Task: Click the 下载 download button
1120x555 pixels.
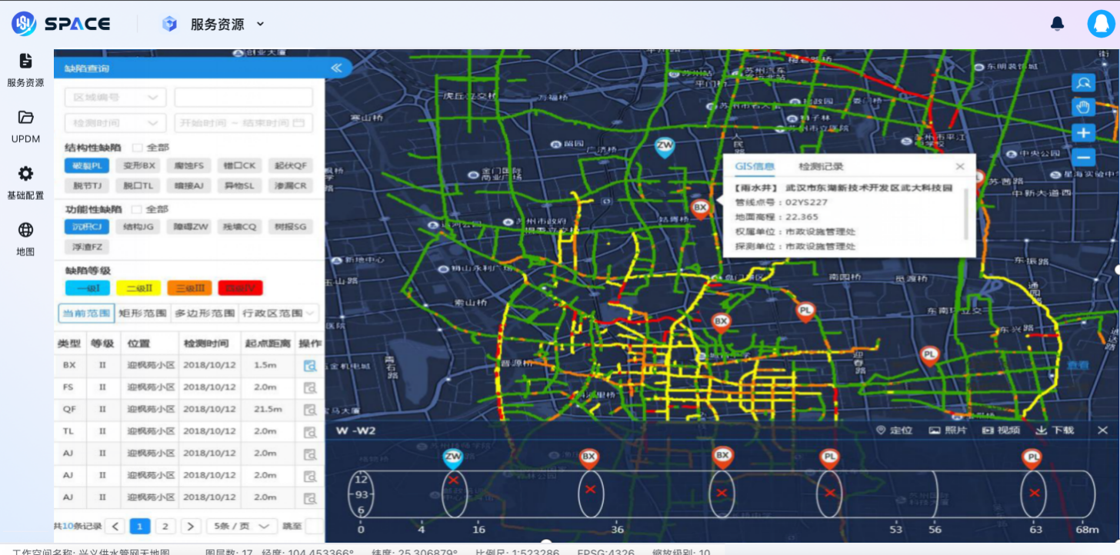Action: pyautogui.click(x=1055, y=430)
